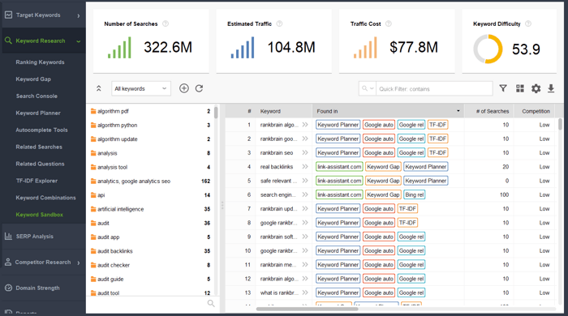Sort by # of Searches column header
Viewport: 568px width, 316px height.
pyautogui.click(x=488, y=111)
